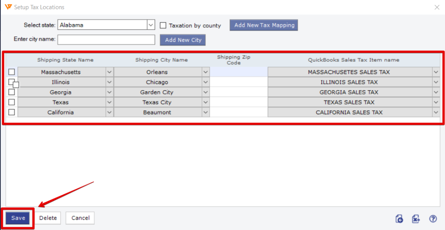Screen dimensions: 445x230
Task: Click the Delete button
Action: pyautogui.click(x=48, y=218)
